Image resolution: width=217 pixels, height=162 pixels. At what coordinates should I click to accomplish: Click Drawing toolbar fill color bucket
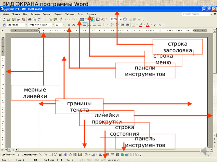pos(86,155)
